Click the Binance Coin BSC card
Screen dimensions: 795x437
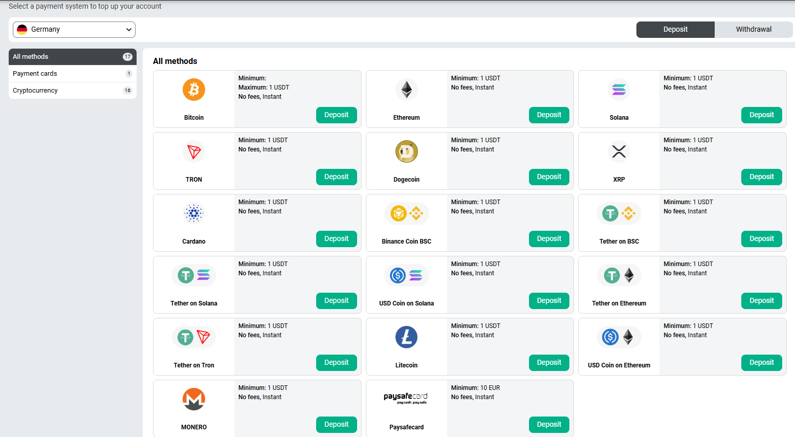click(x=406, y=223)
